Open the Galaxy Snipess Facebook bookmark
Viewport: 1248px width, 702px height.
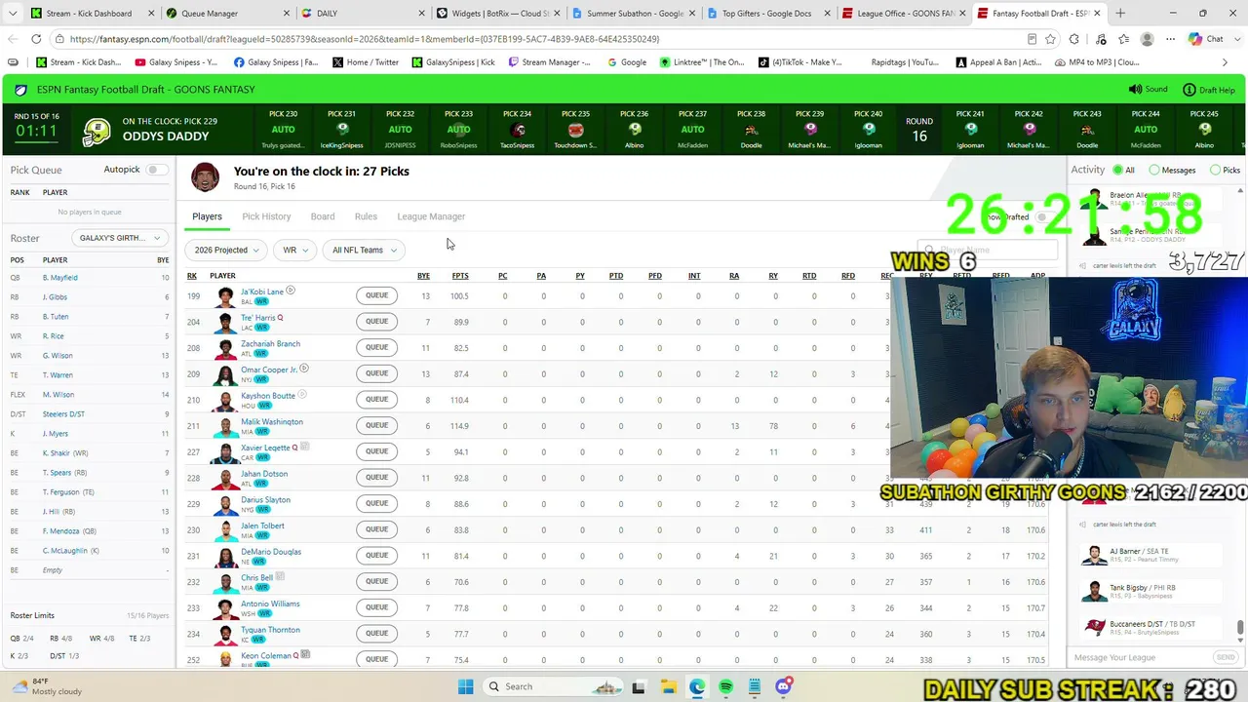coord(276,62)
